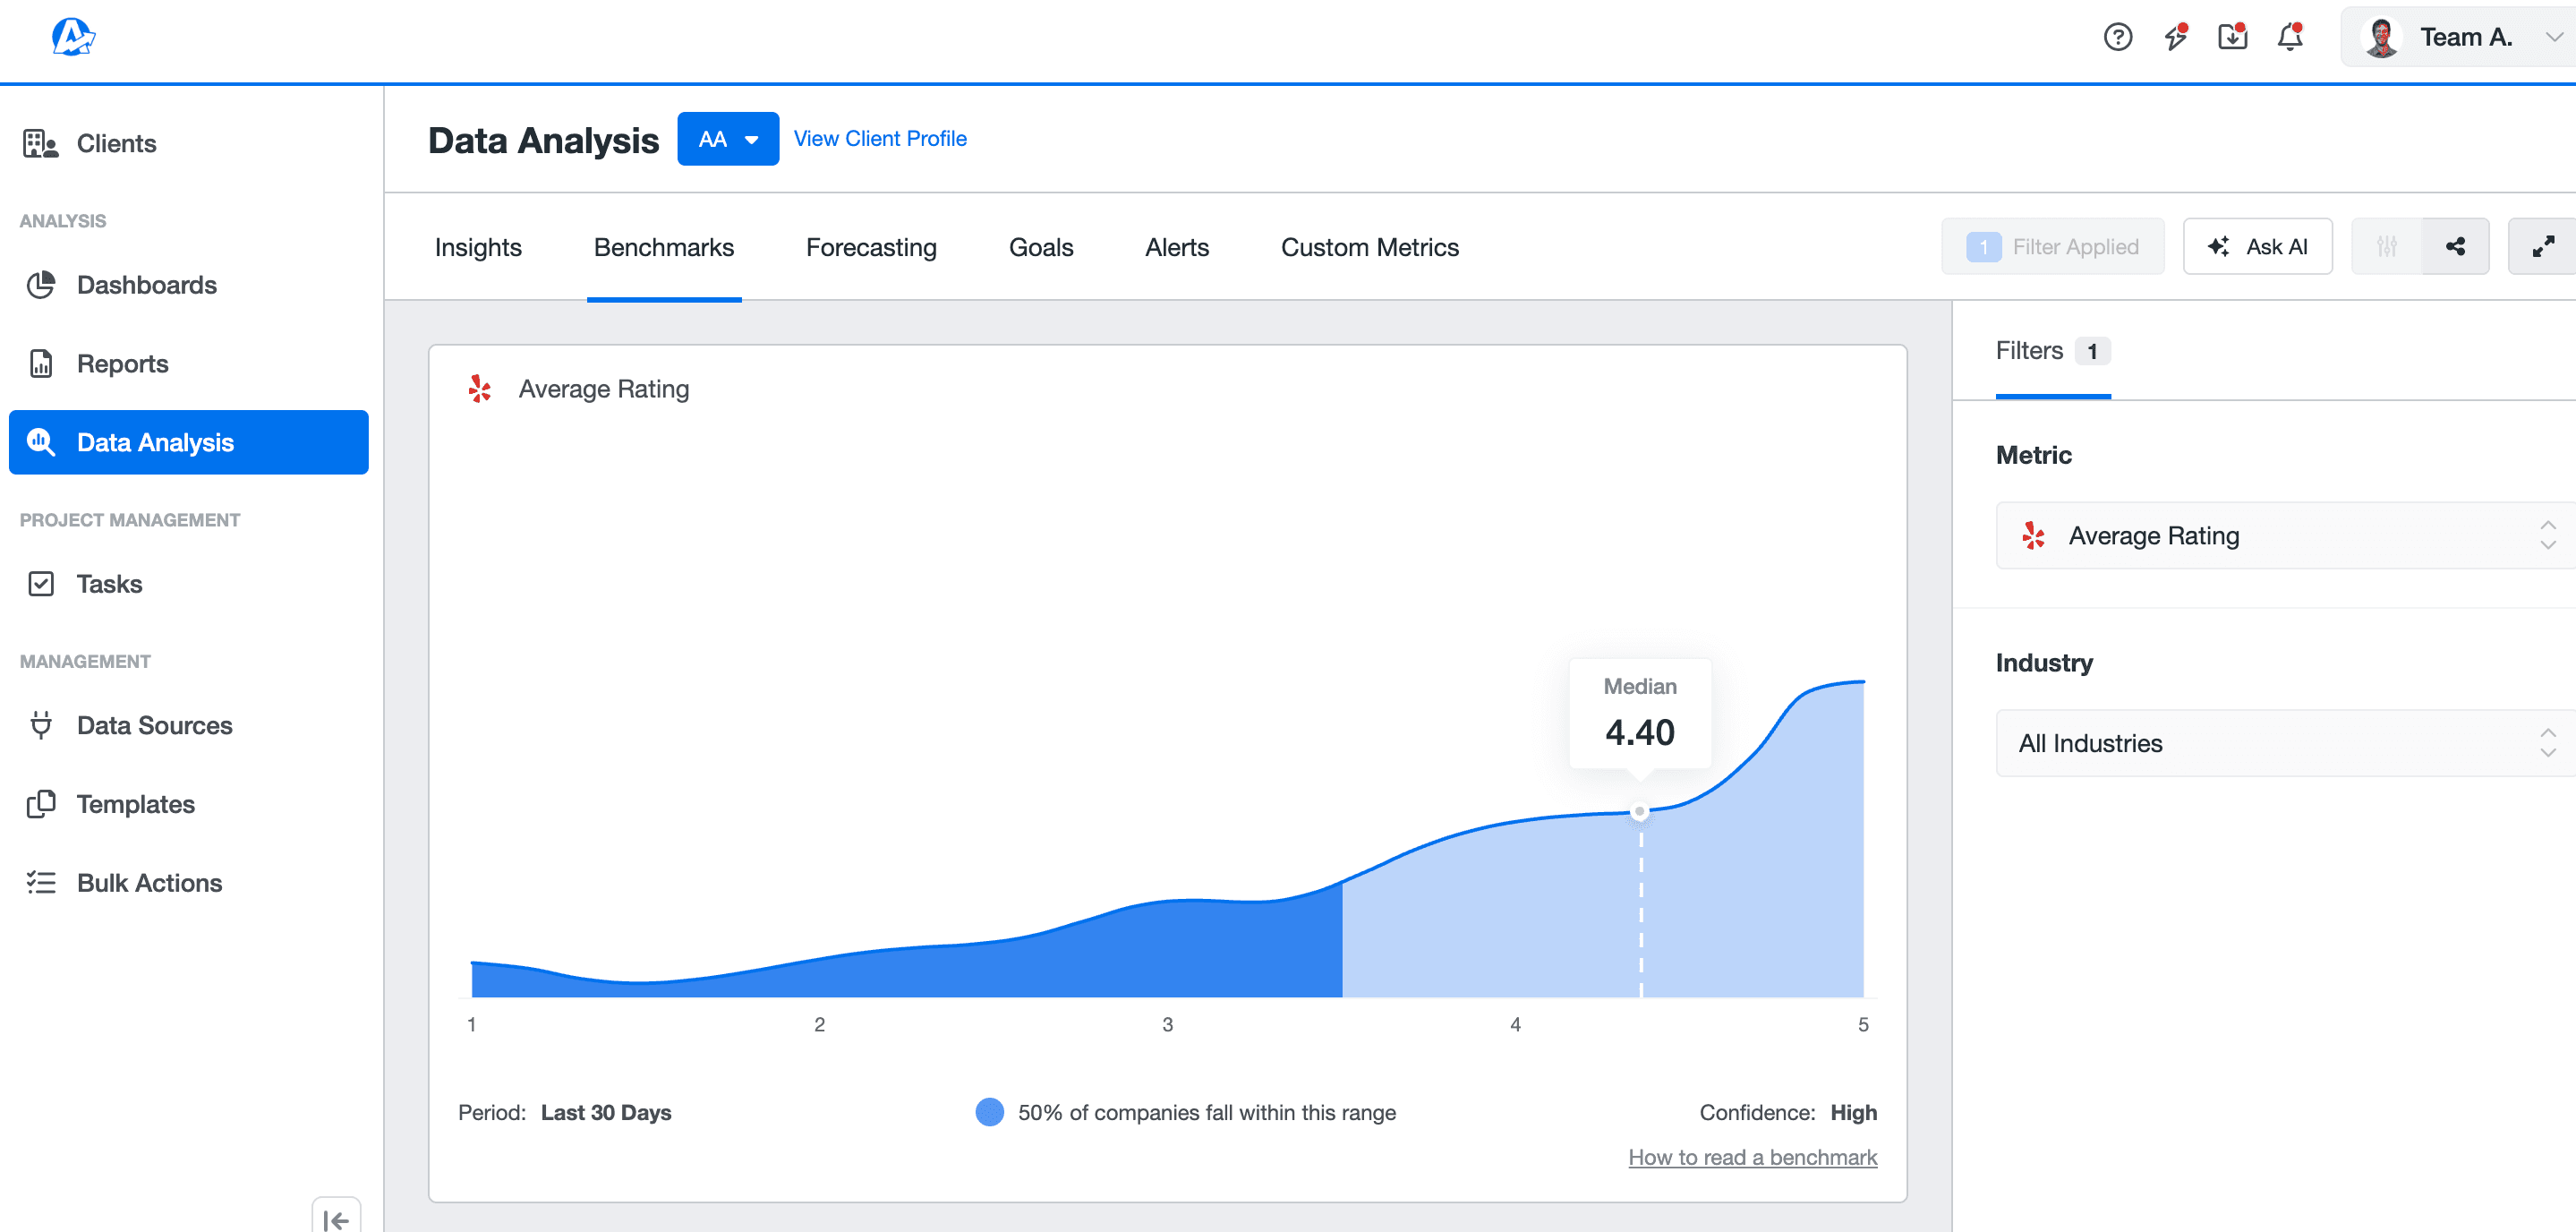
Task: Switch to the Forecasting tab
Action: click(x=870, y=247)
